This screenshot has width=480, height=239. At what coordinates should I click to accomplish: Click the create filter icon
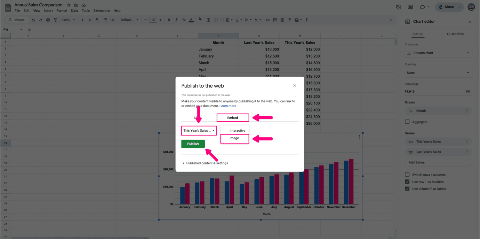pos(290,20)
